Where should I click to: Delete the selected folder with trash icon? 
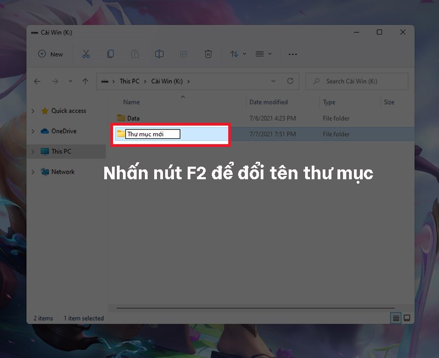pyautogui.click(x=208, y=54)
